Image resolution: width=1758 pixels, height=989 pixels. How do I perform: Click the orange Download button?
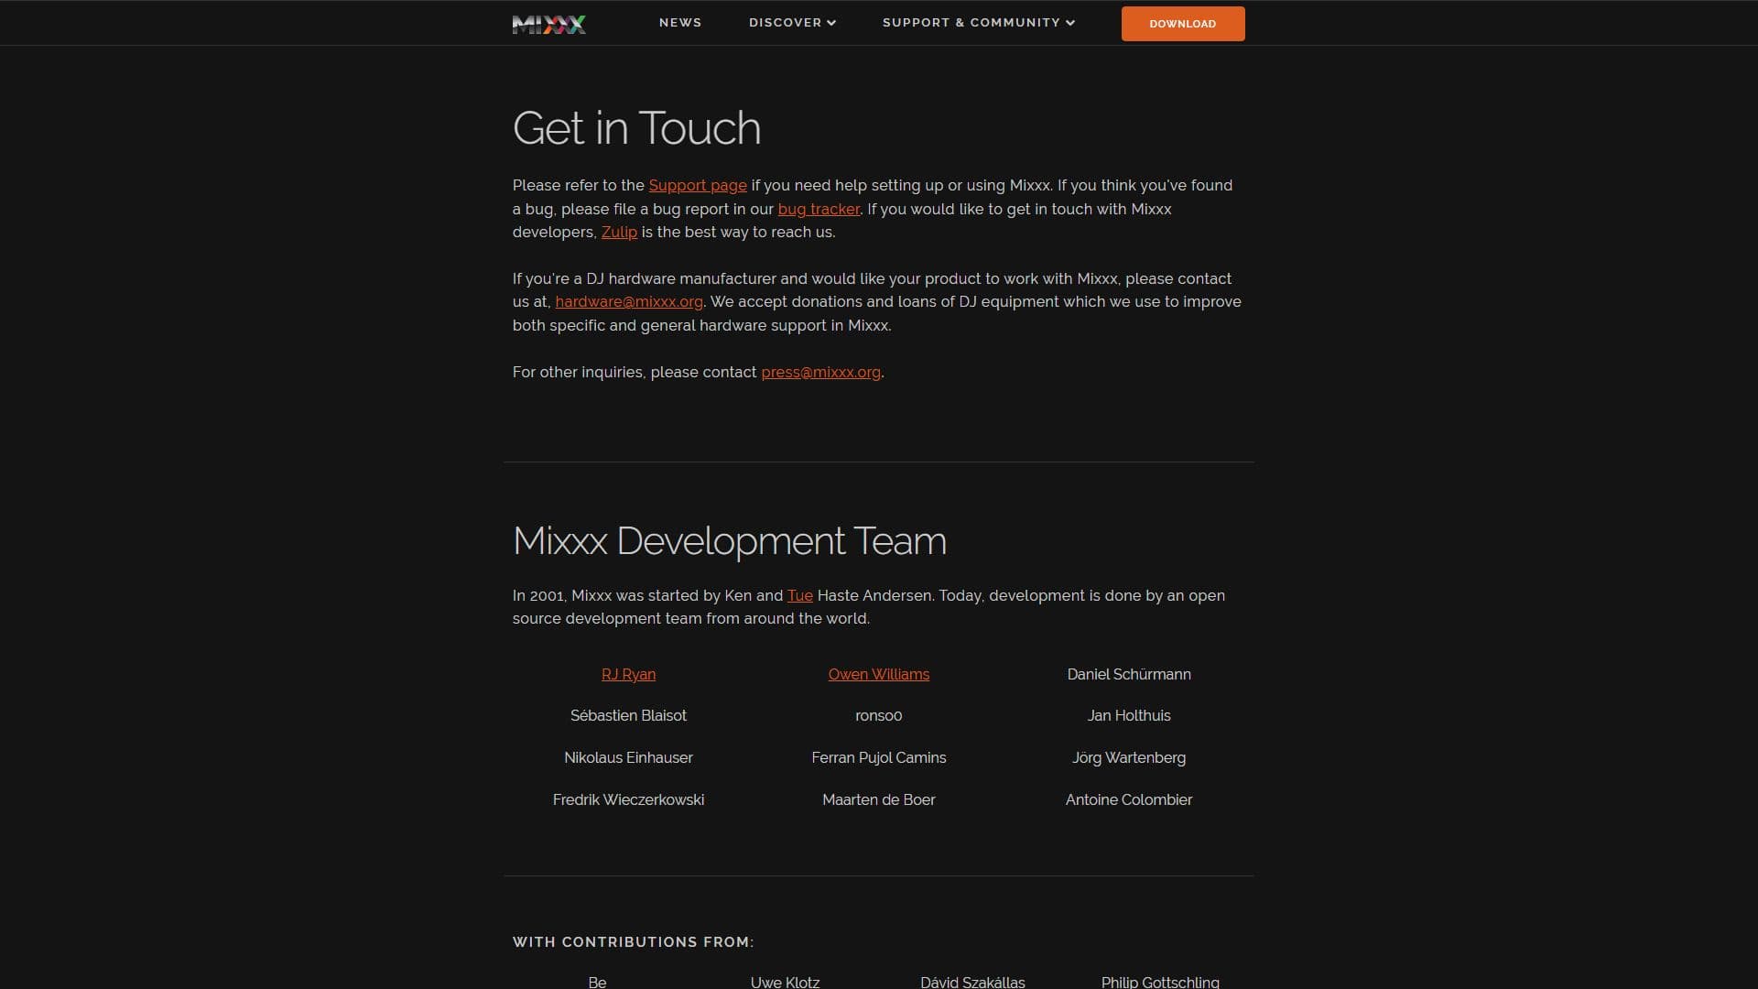click(x=1183, y=24)
